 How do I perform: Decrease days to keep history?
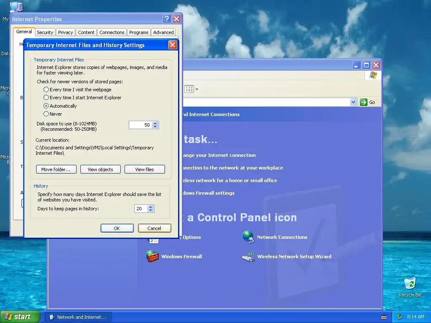point(150,210)
